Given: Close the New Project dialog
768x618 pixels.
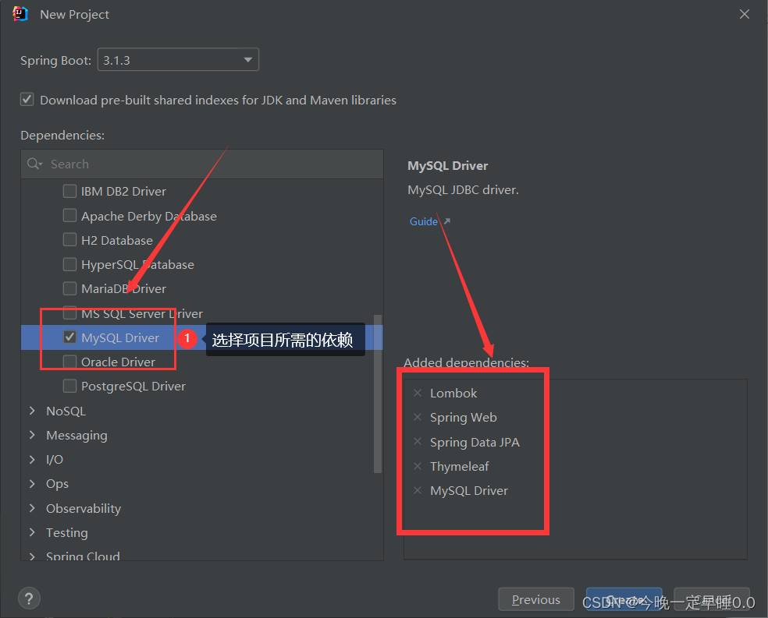Looking at the screenshot, I should click(745, 14).
